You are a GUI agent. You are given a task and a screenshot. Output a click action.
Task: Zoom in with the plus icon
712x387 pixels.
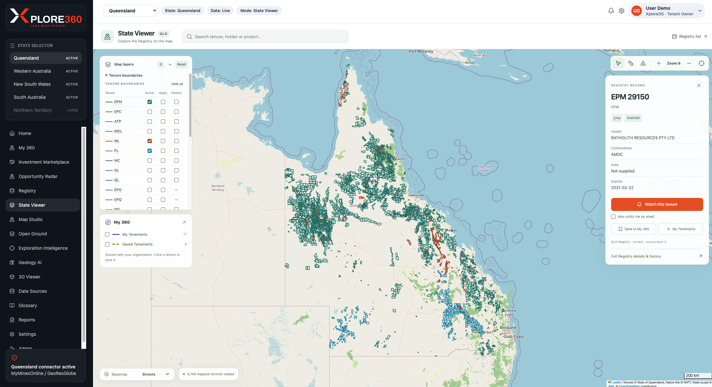pyautogui.click(x=659, y=63)
